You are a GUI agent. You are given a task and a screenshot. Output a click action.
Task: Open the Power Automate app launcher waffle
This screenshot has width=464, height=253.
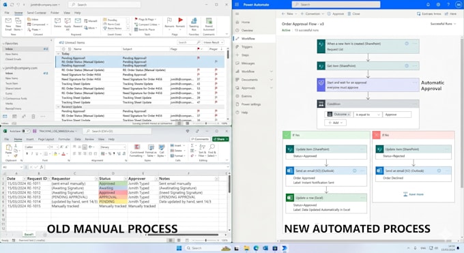click(237, 5)
